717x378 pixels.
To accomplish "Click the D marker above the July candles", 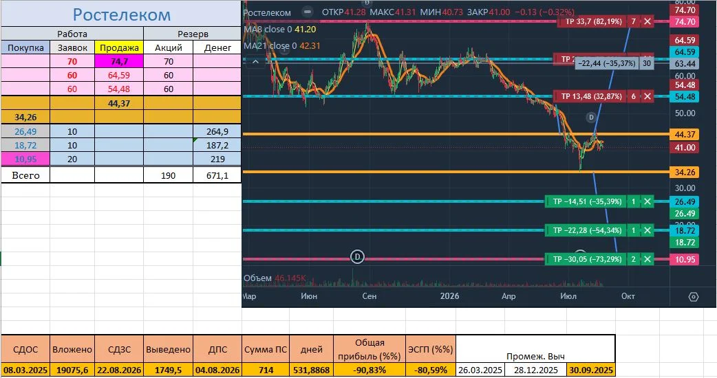I will (591, 118).
